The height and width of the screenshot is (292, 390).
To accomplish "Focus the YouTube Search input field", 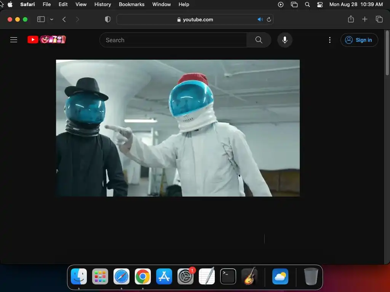I will [x=173, y=40].
